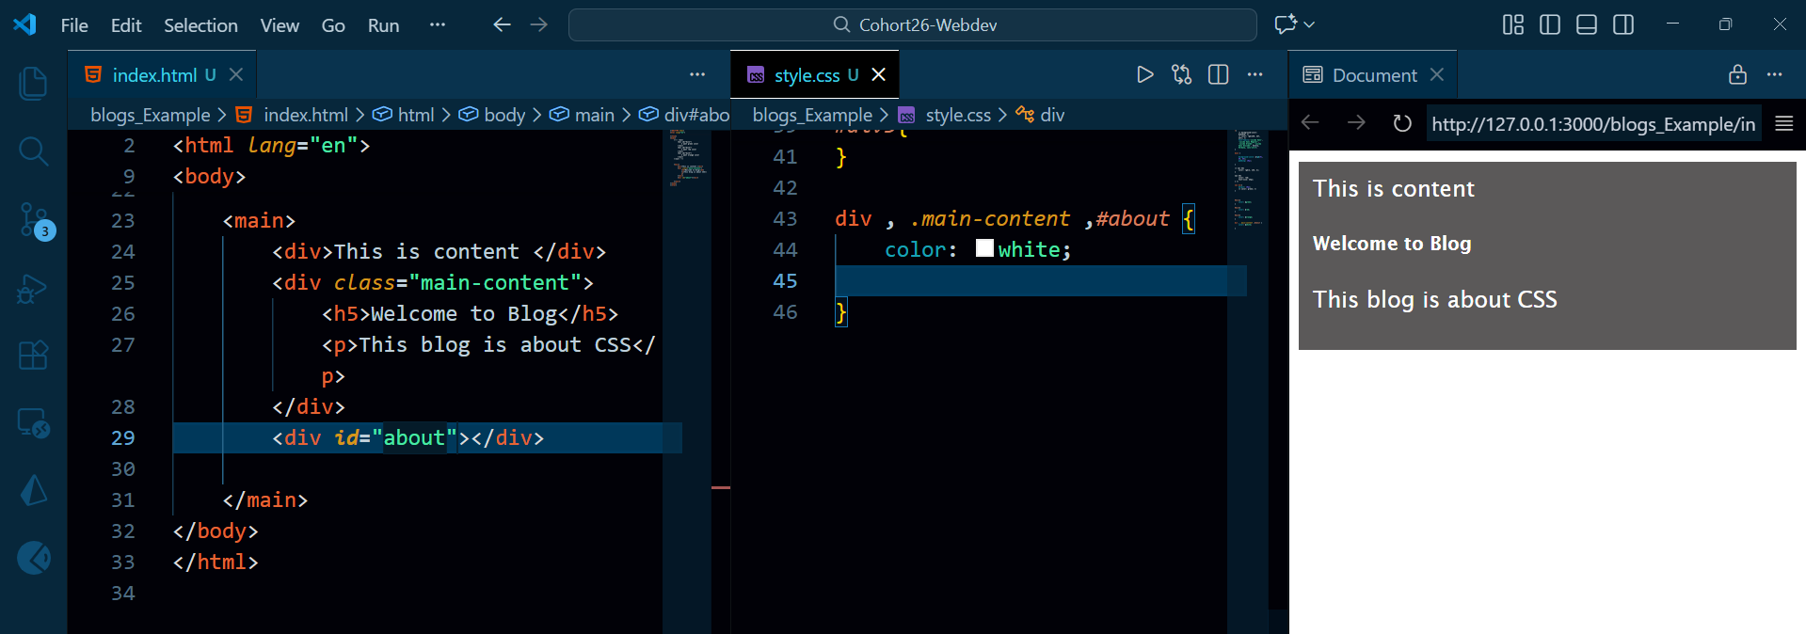Viewport: 1806px width, 634px height.
Task: Reload the preview browser page
Action: pos(1402,123)
